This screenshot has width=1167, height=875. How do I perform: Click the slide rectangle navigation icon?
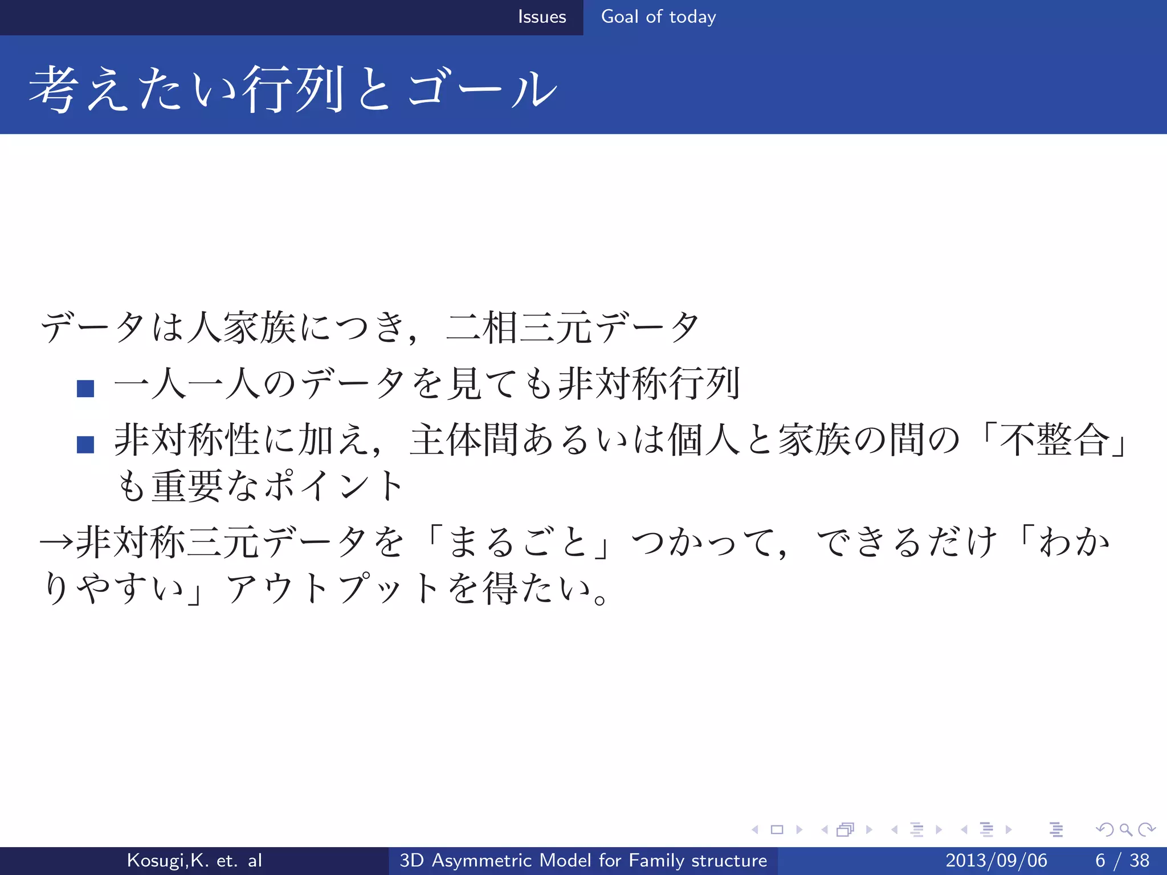(x=777, y=830)
